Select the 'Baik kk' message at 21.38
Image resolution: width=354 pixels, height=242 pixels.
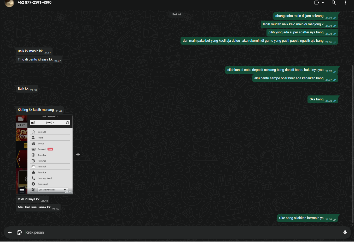click(23, 89)
